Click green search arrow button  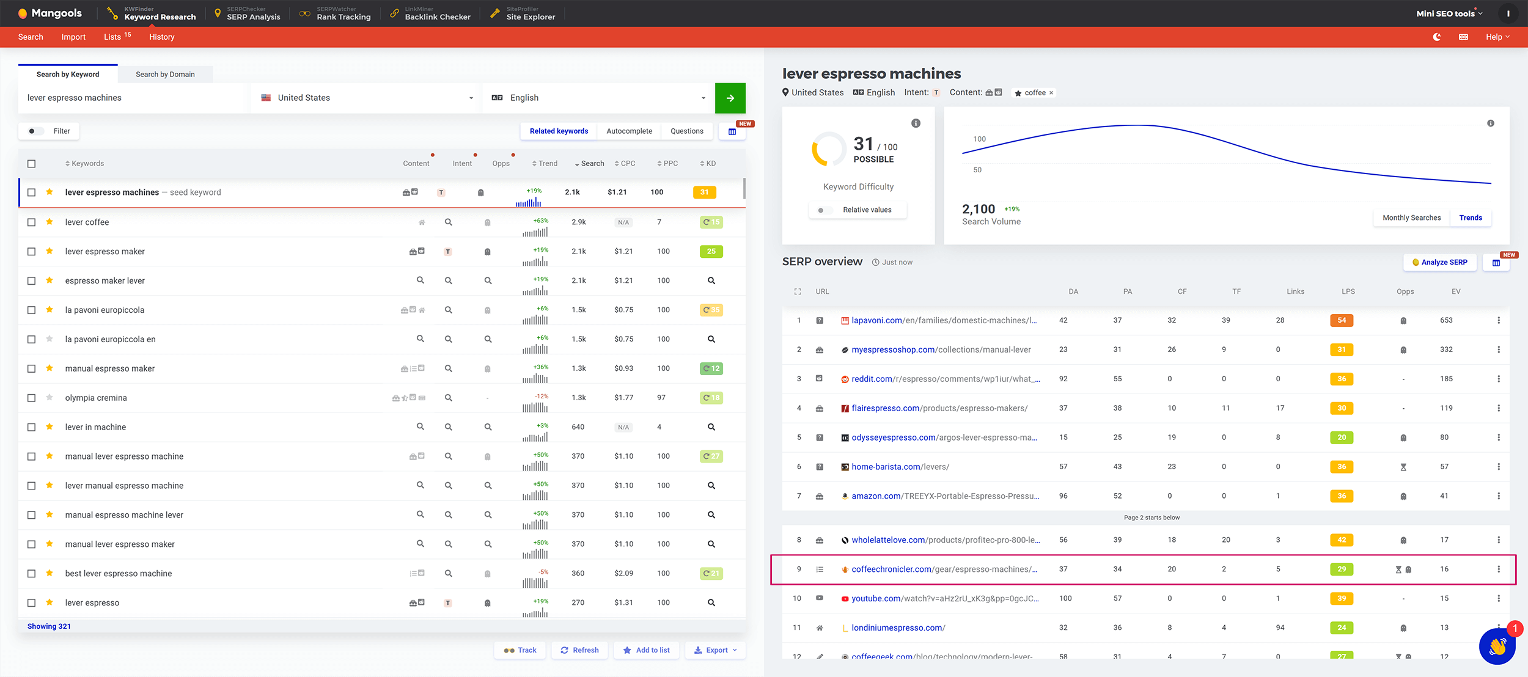point(730,98)
